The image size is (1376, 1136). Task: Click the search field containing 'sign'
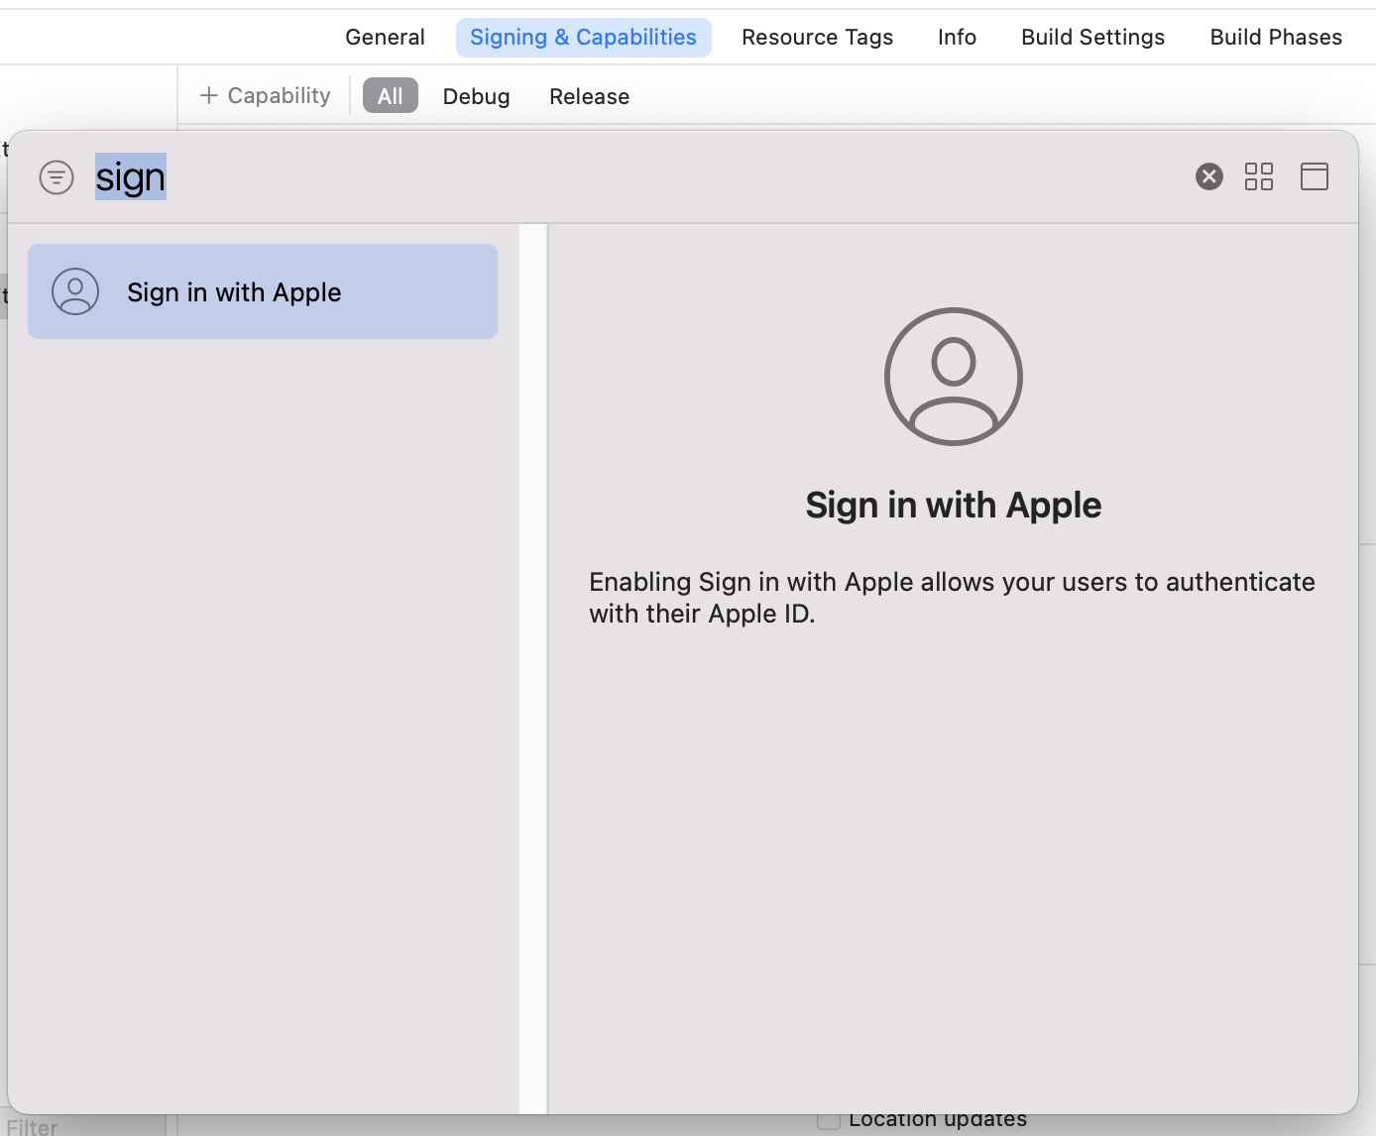[x=634, y=177]
